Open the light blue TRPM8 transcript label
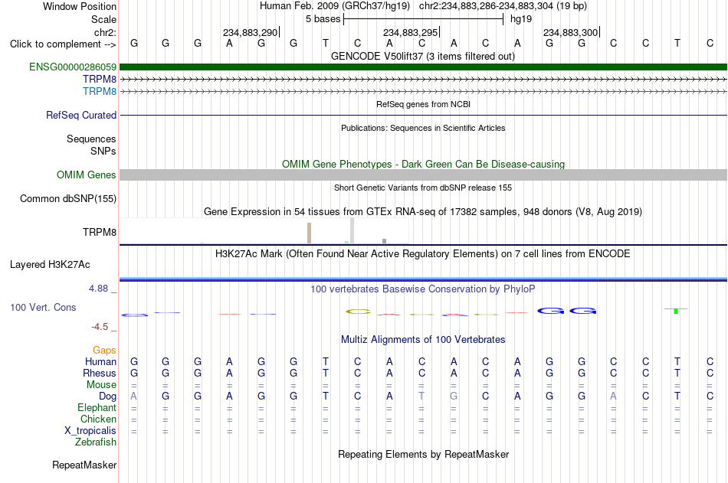This screenshot has width=728, height=483. tap(100, 91)
